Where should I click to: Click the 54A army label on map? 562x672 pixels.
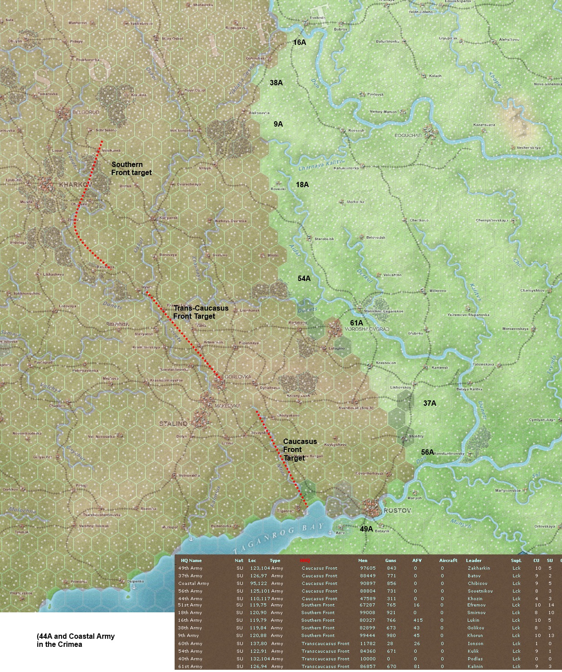click(x=304, y=278)
